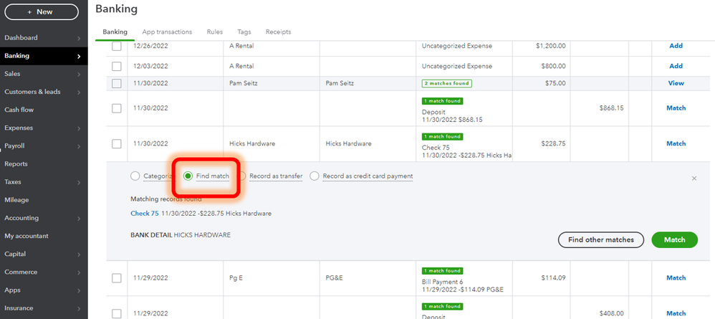Viewport: 715px width, 319px height.
Task: Expand the Accounting chevron arrow
Action: 79,219
